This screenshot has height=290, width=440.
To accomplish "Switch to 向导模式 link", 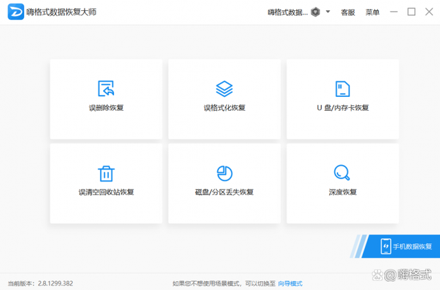I will (290, 284).
